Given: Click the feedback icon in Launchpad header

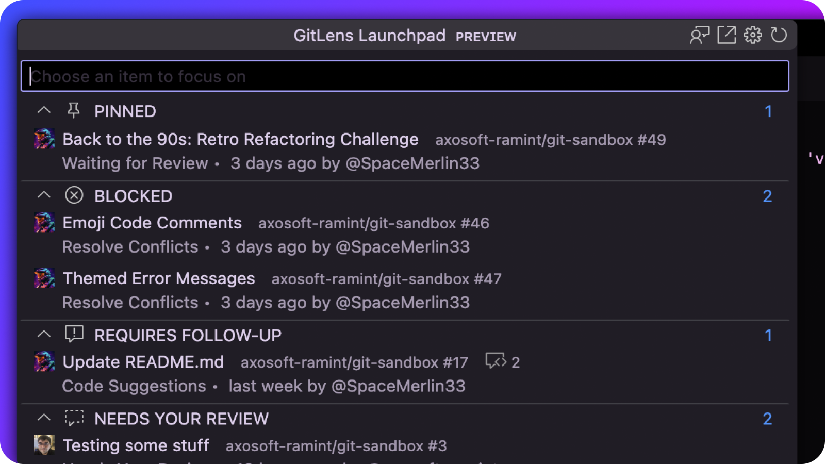Looking at the screenshot, I should pyautogui.click(x=700, y=35).
